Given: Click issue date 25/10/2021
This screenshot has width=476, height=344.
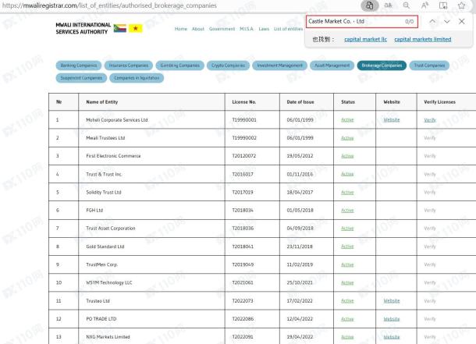Looking at the screenshot, I should (300, 282).
